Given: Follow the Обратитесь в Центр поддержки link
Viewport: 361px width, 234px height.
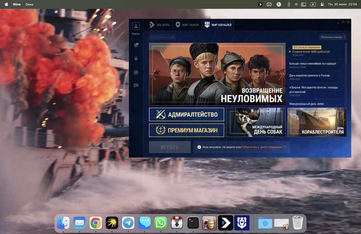Looking at the screenshot, I should [x=262, y=147].
